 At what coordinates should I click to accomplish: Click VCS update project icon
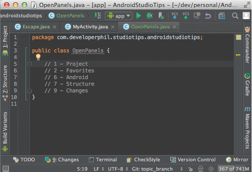175,16
